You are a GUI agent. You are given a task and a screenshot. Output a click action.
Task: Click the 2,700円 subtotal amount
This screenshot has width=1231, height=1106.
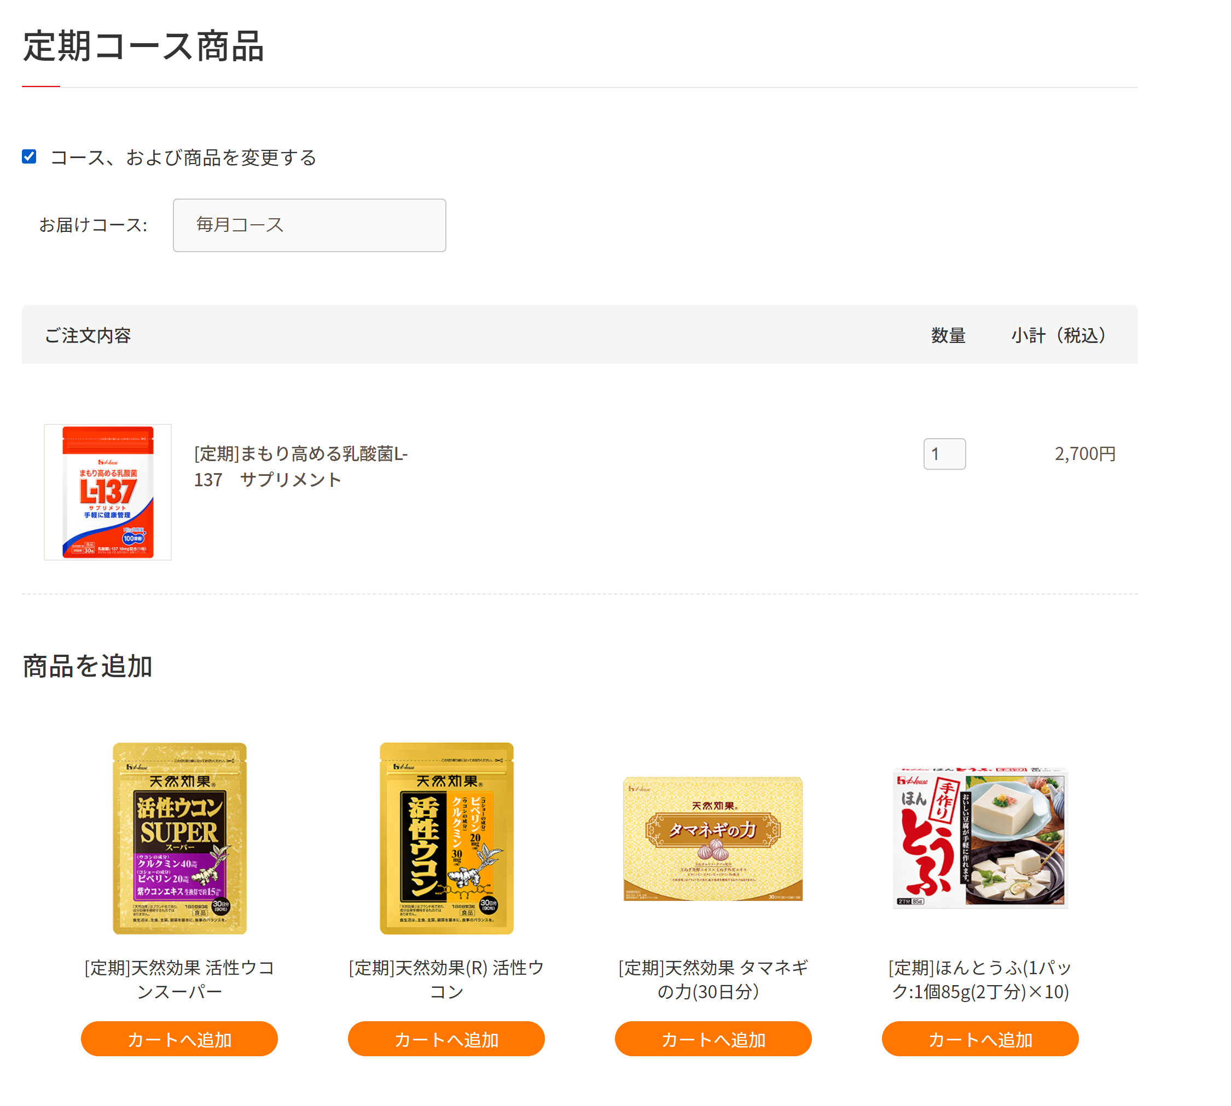[x=1085, y=454]
